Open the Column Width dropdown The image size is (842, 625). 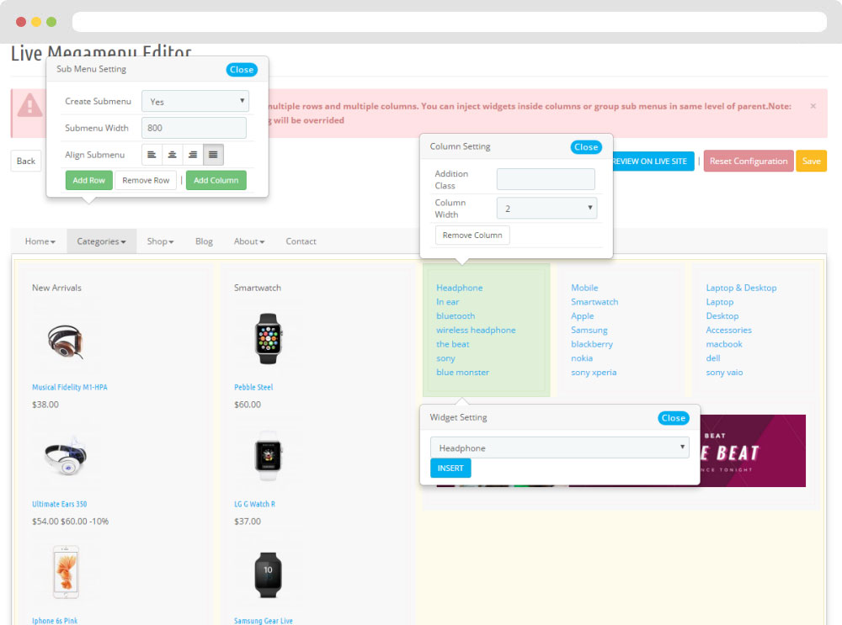pyautogui.click(x=546, y=208)
